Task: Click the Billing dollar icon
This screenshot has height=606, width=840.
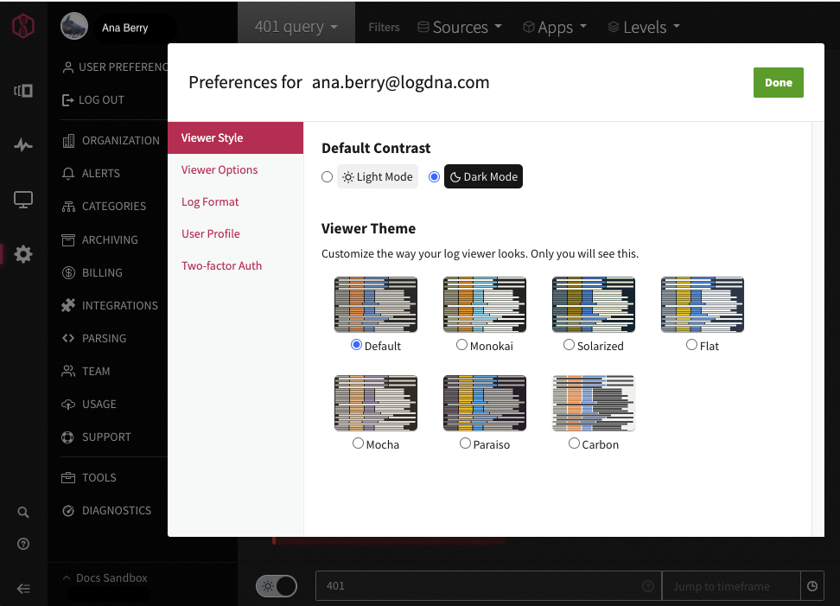Action: click(68, 272)
